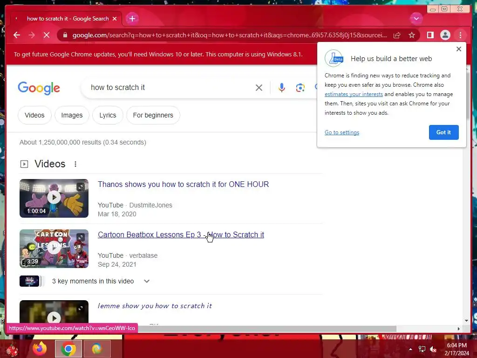Screen dimensions: 477x358
Task: Select the Lyrics filter chip
Action: point(108,116)
